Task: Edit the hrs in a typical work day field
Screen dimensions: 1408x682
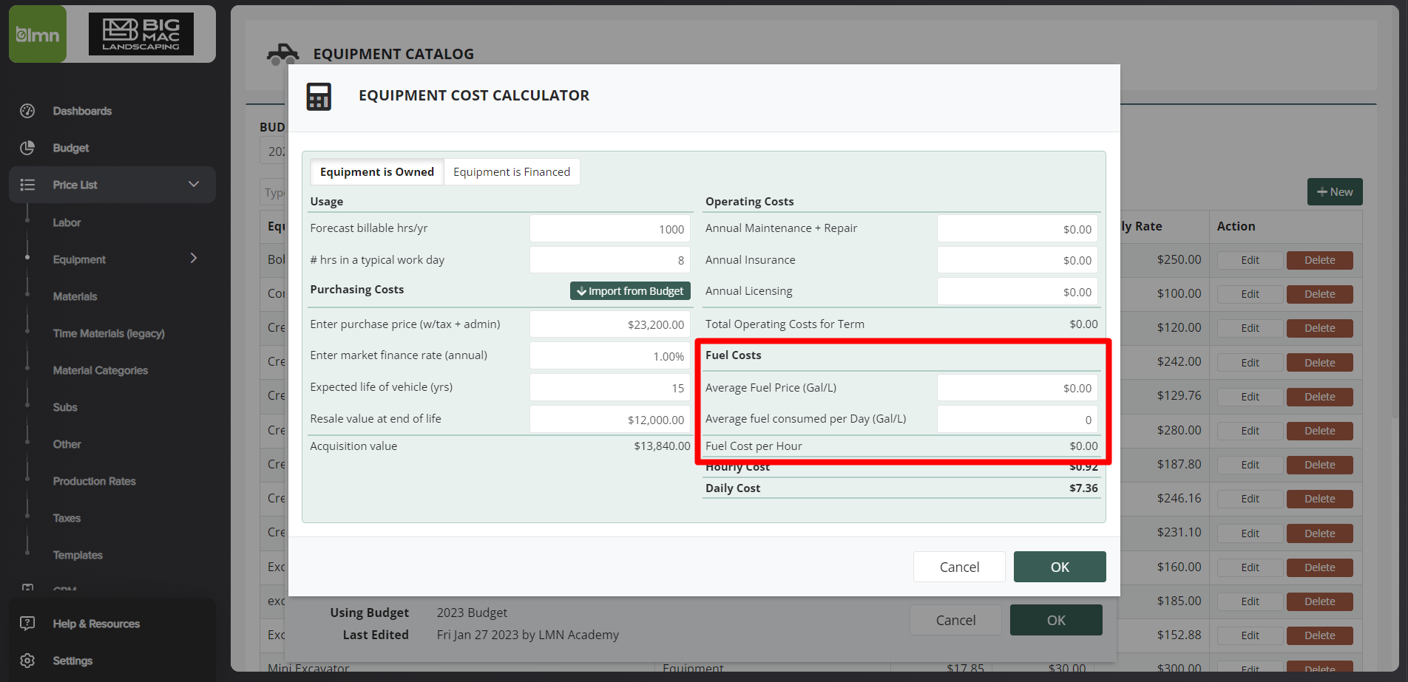Action: (x=610, y=260)
